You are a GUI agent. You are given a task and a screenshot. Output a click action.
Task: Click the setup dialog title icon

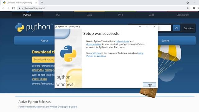point(56,27)
